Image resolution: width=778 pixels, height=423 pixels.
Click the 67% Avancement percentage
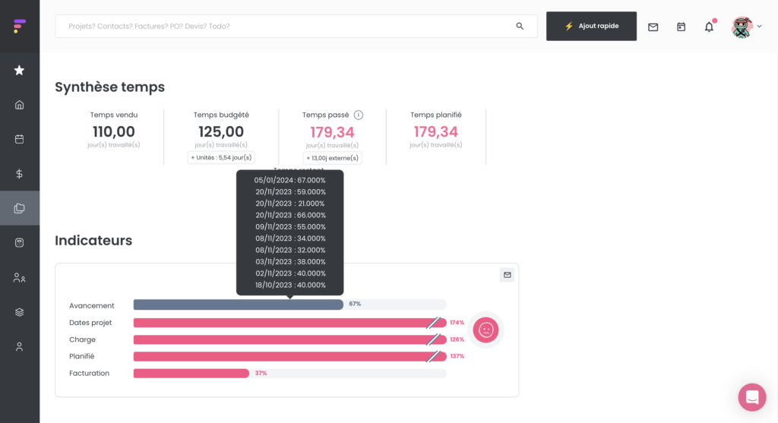(x=355, y=304)
